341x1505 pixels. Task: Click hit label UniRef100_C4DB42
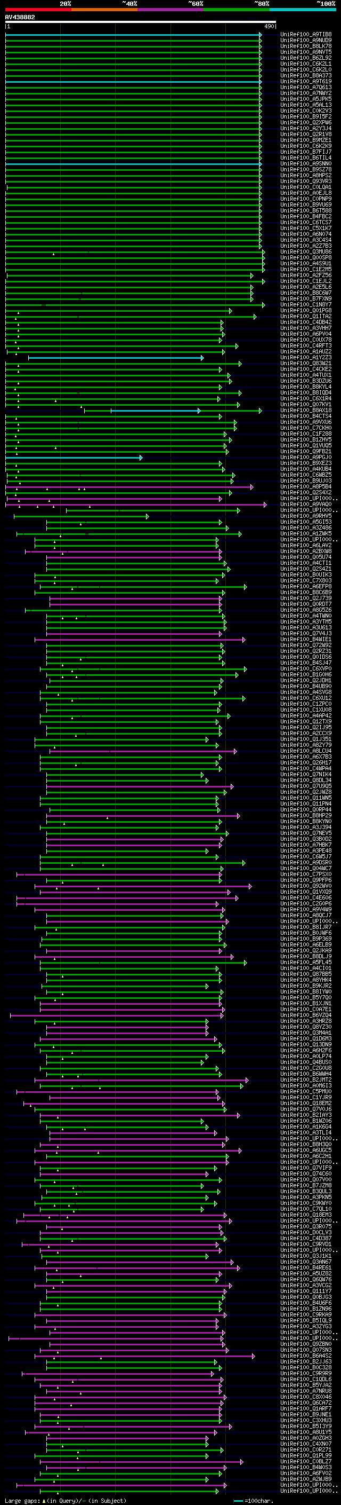coord(306,322)
